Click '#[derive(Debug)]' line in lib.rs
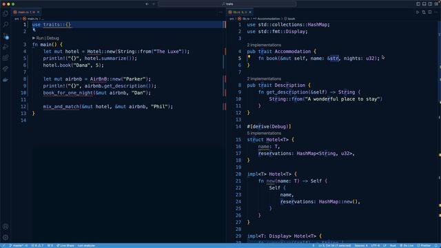Image resolution: width=441 pixels, height=248 pixels. [x=269, y=126]
